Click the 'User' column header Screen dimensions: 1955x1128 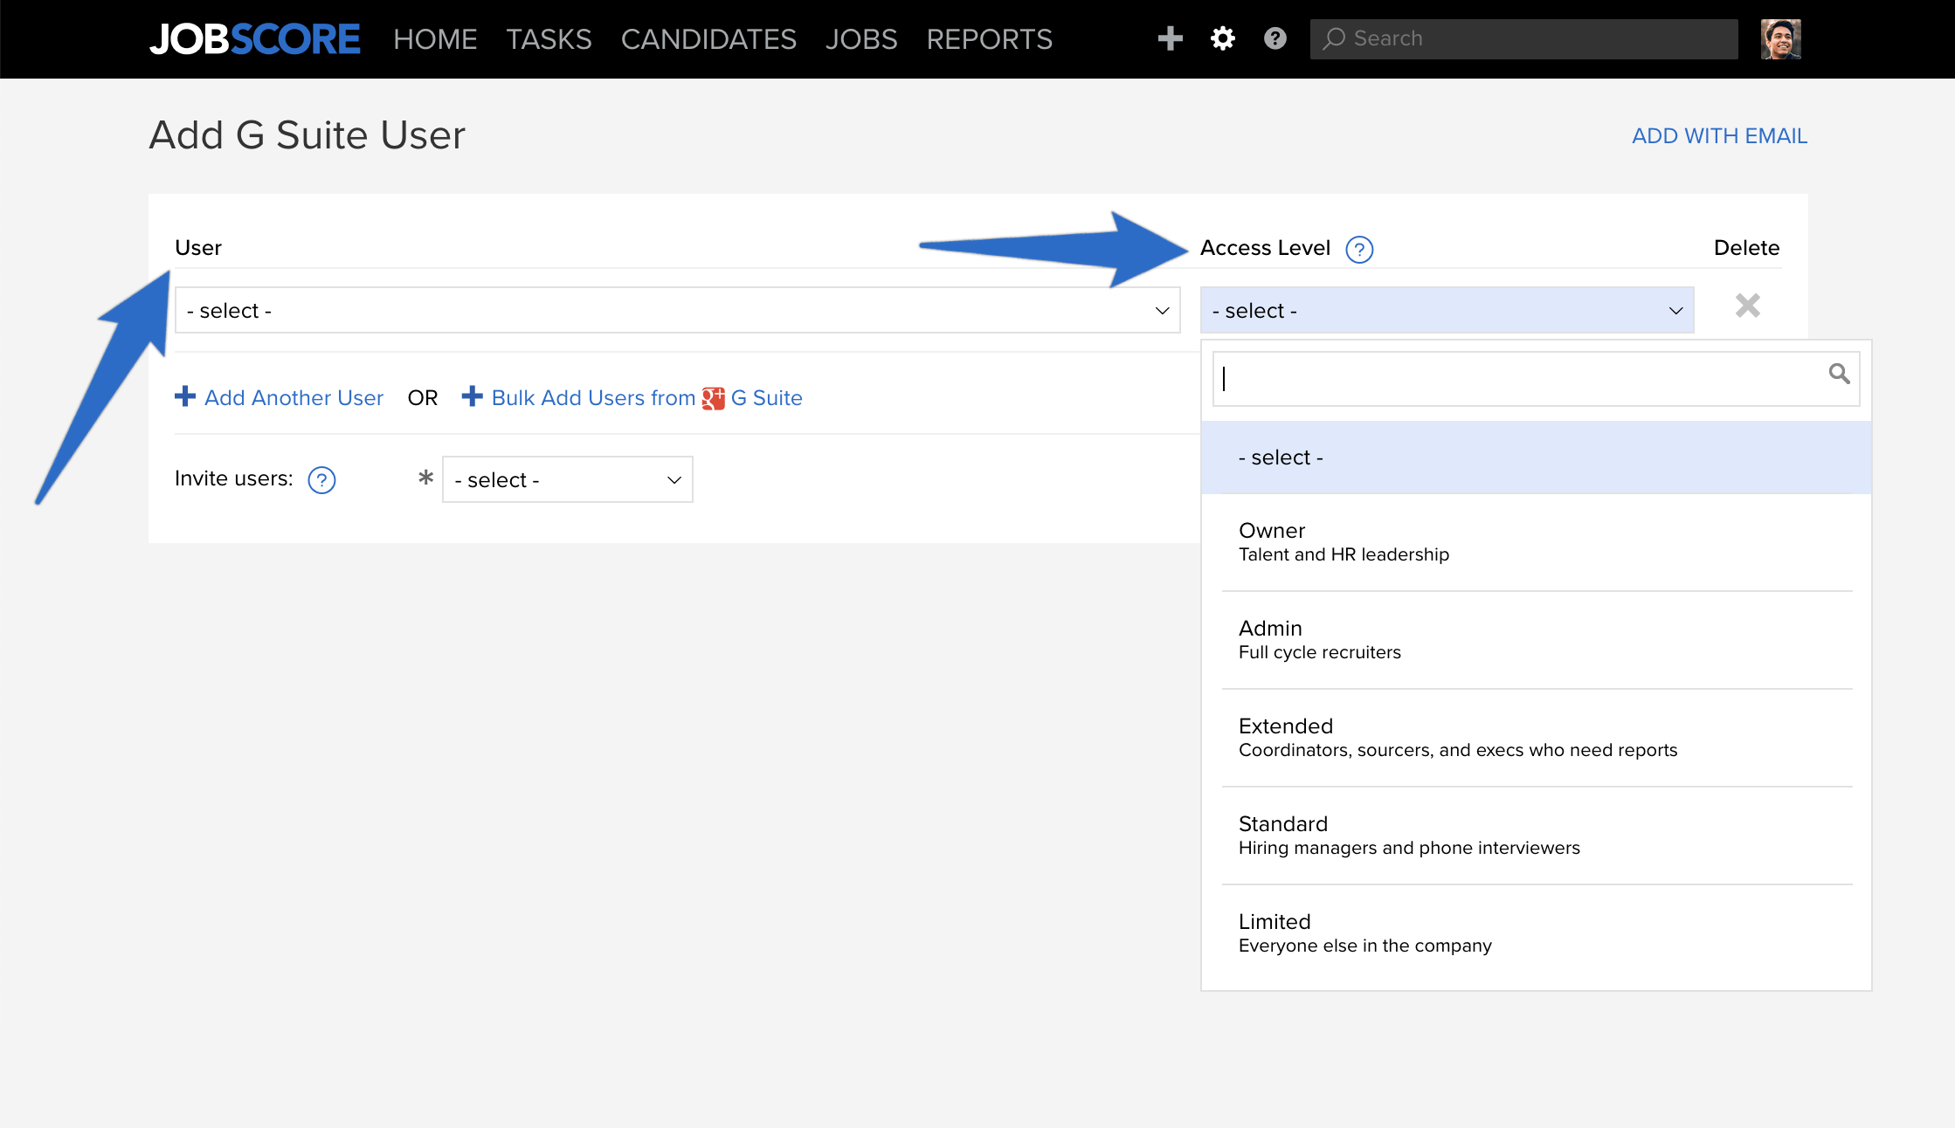tap(198, 248)
